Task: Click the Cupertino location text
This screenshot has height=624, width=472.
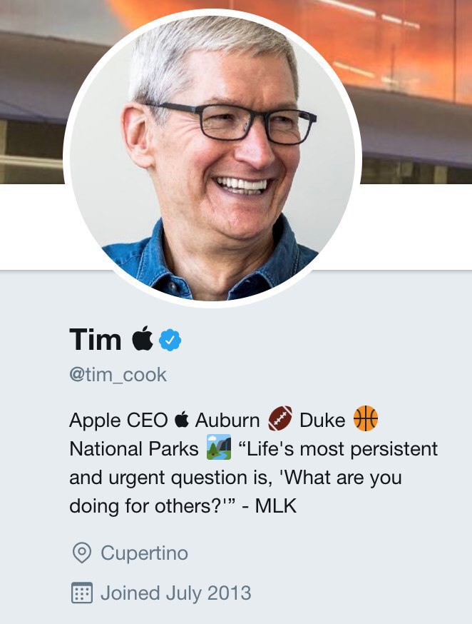Action: point(144,553)
